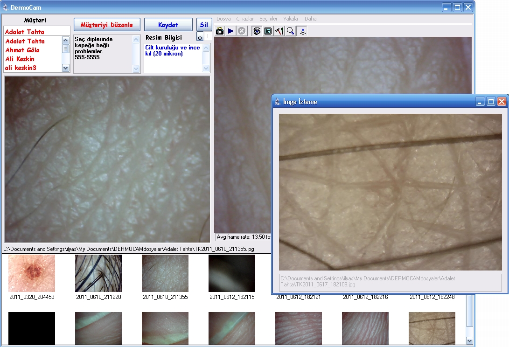This screenshot has height=347, width=509.
Task: Click the Sil delete button
Action: point(204,25)
